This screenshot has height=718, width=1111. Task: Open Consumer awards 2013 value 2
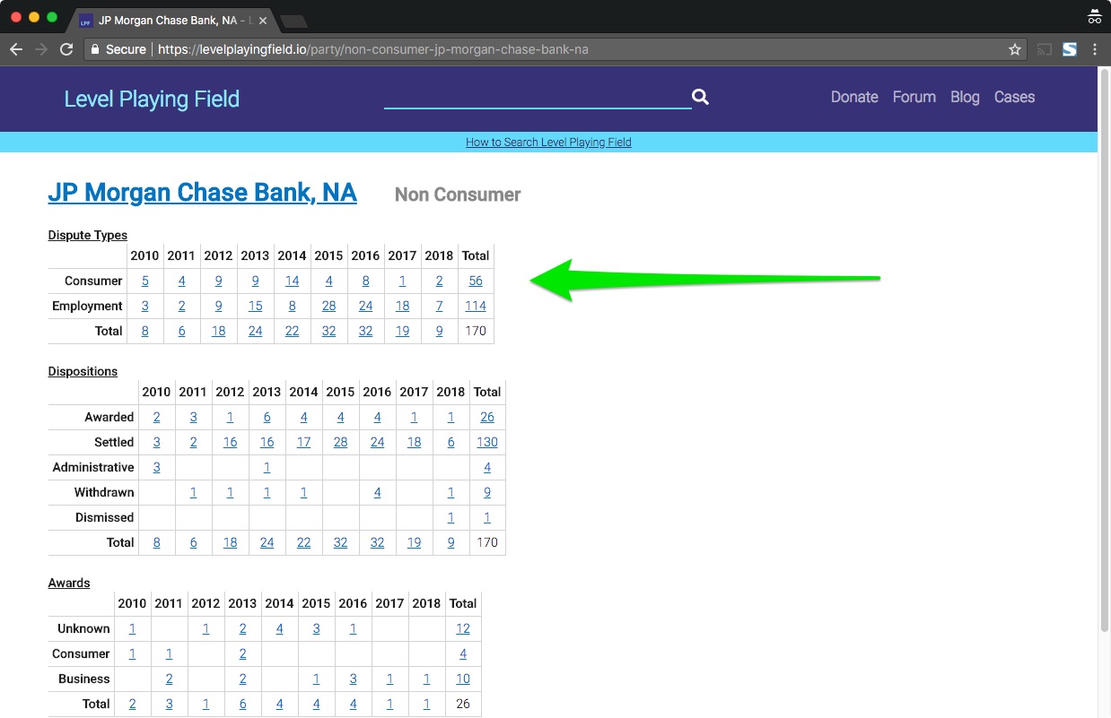click(242, 653)
